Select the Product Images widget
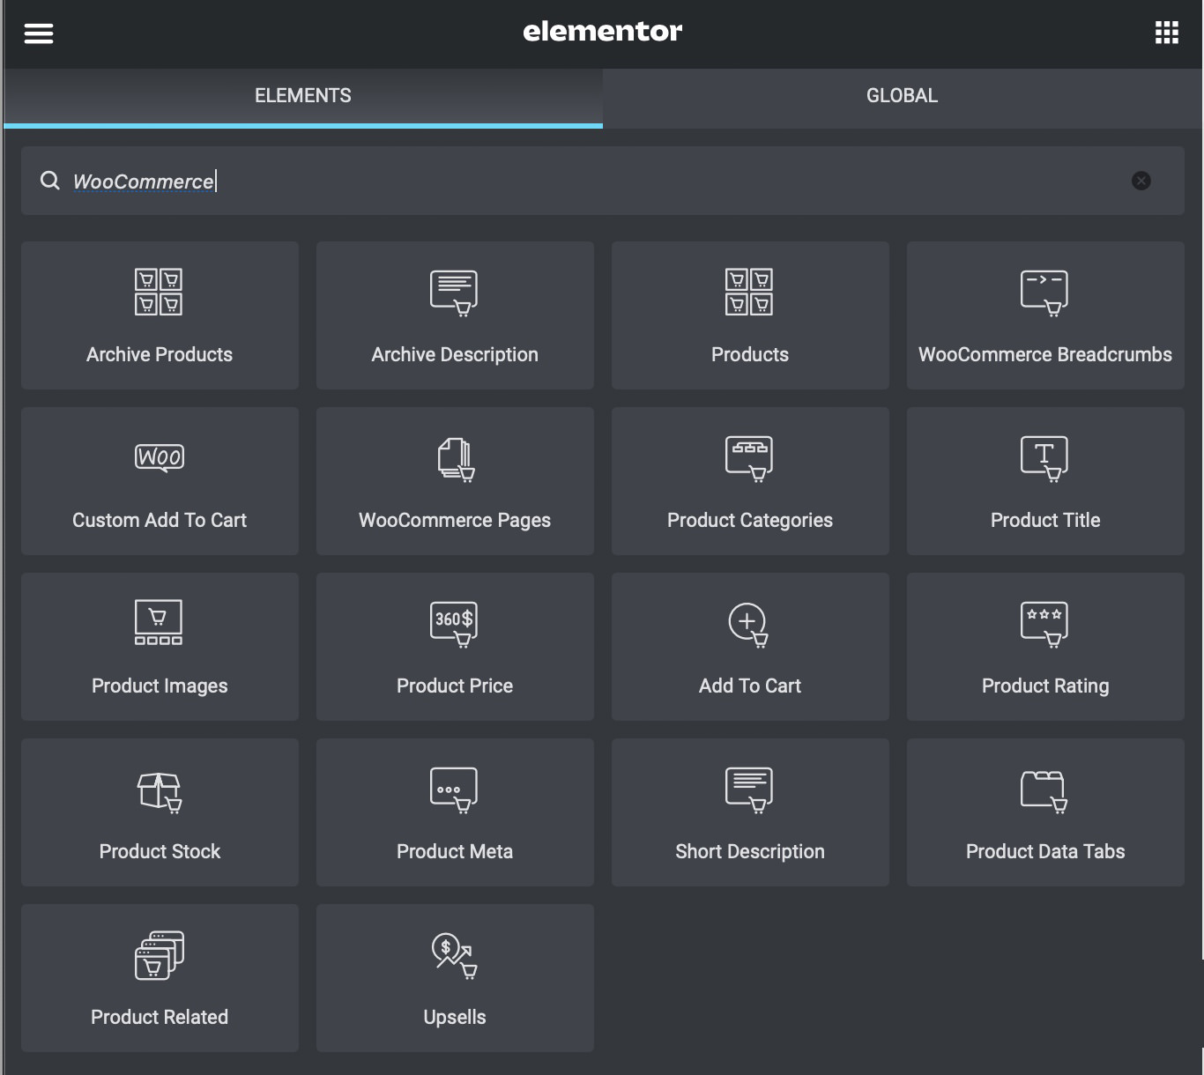This screenshot has height=1075, width=1204. [160, 647]
